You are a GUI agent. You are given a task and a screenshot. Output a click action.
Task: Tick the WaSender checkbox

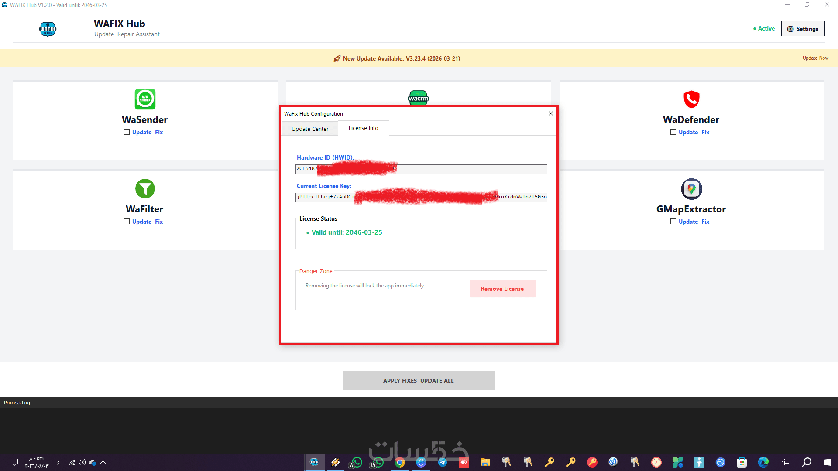pyautogui.click(x=127, y=132)
